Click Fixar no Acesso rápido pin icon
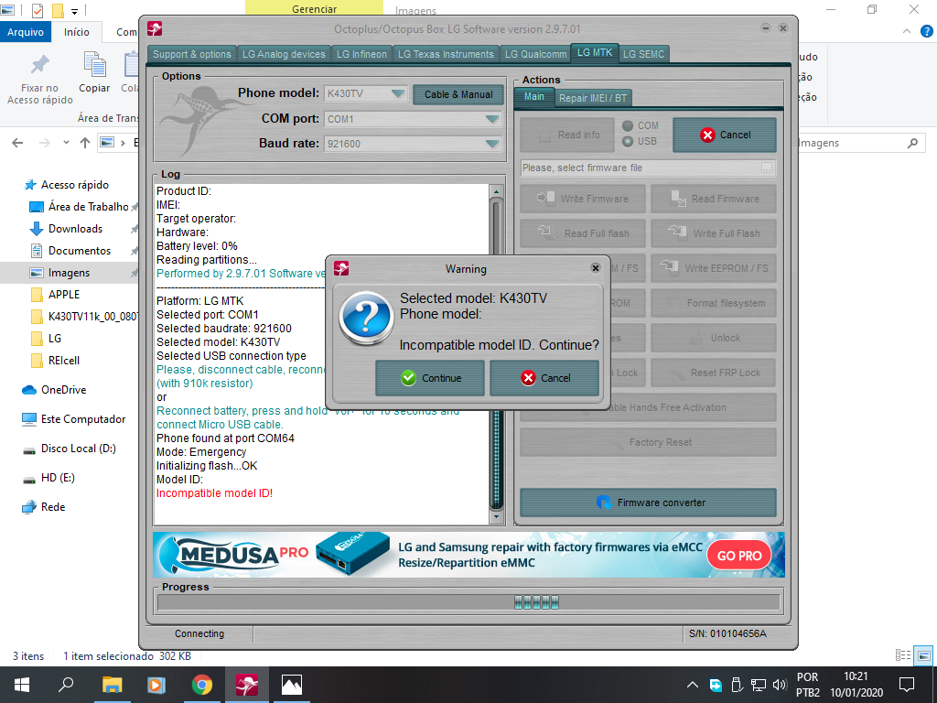This screenshot has width=937, height=703. 40,65
